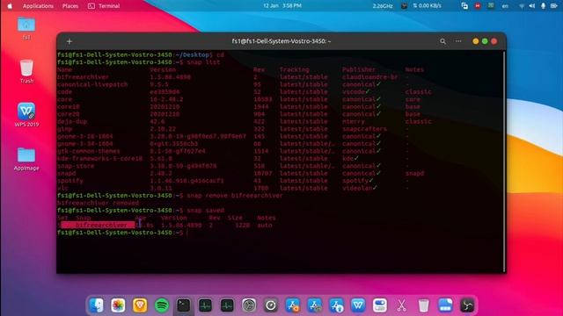Open a new terminal tab with plus button
Viewport: 563px width, 316px height.
point(69,41)
